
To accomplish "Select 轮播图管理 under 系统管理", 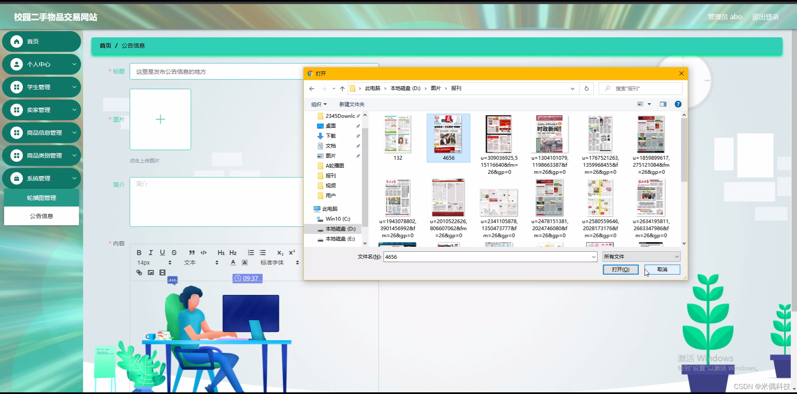I will (41, 197).
